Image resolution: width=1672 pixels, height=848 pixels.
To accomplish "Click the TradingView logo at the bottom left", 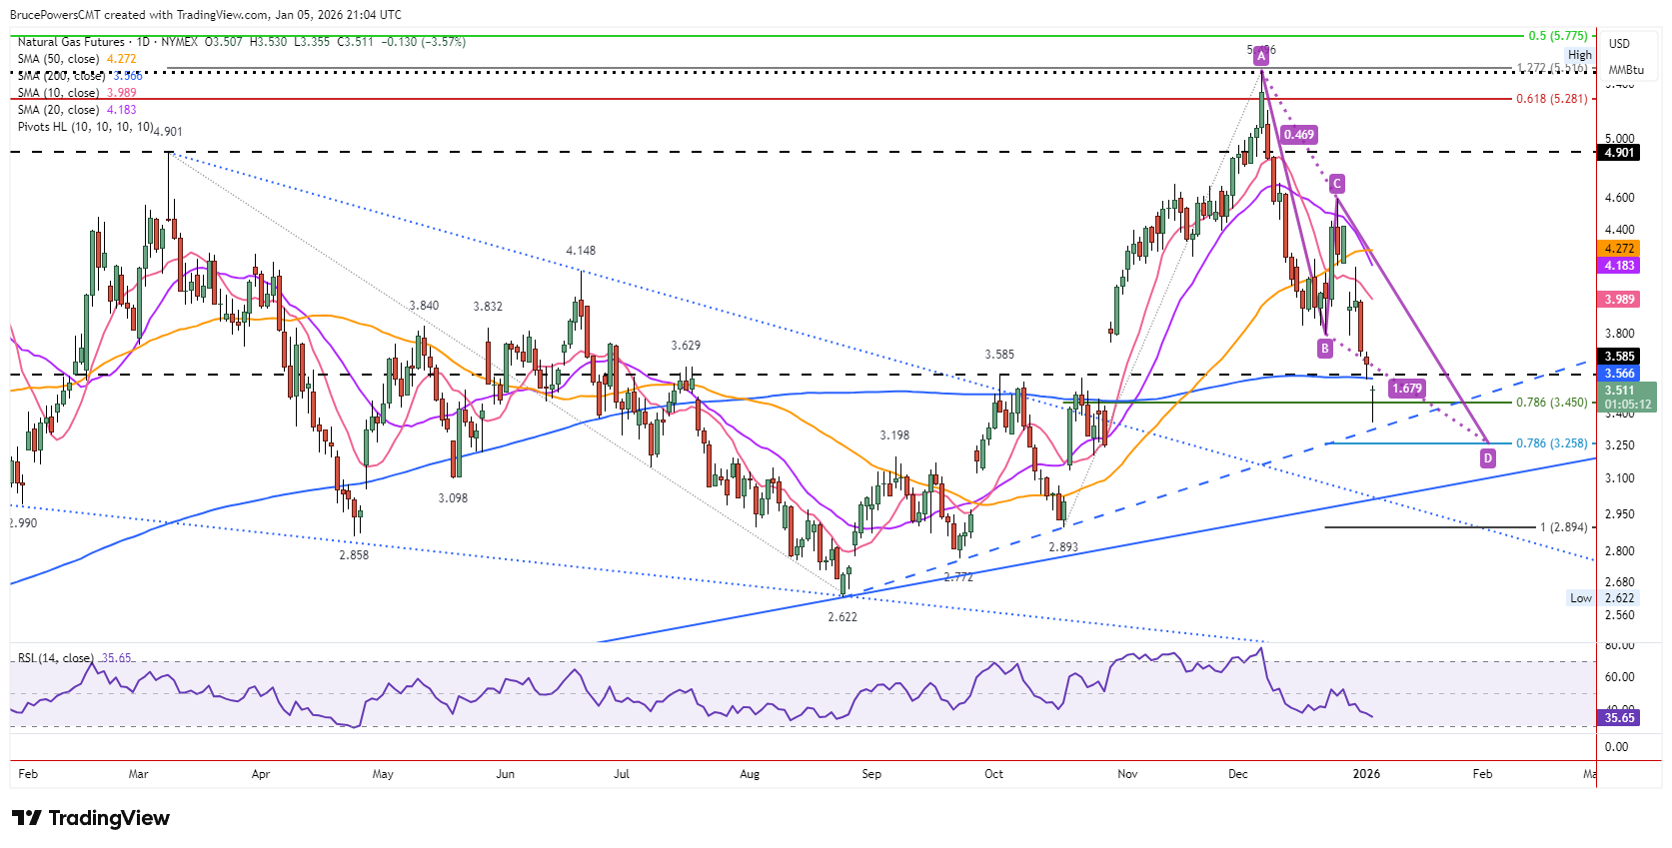I will pos(91,818).
